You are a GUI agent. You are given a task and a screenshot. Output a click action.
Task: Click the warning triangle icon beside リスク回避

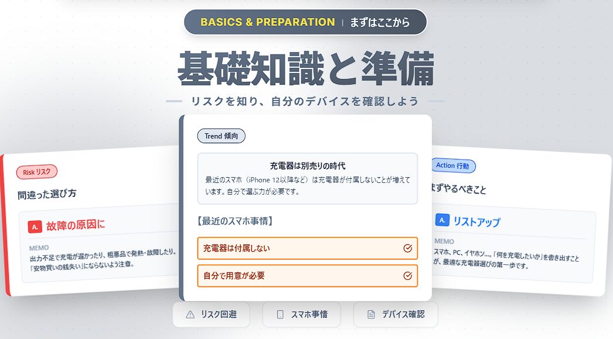(190, 314)
